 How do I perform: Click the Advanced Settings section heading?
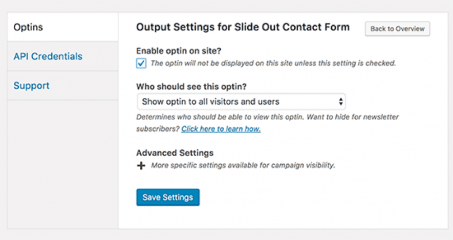pos(175,153)
